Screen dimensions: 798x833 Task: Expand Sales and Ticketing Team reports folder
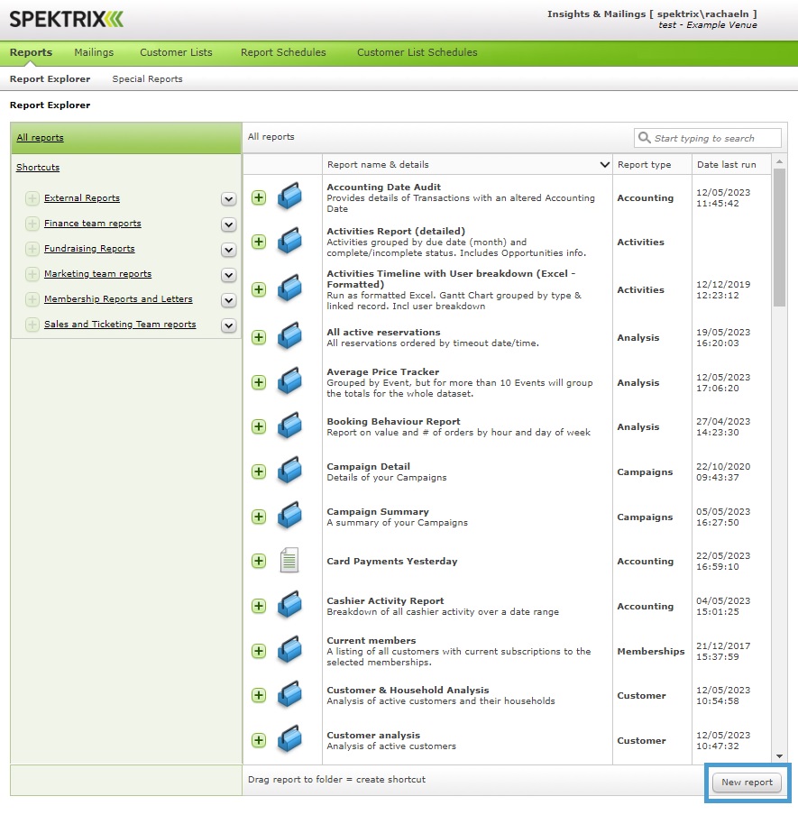click(x=32, y=325)
